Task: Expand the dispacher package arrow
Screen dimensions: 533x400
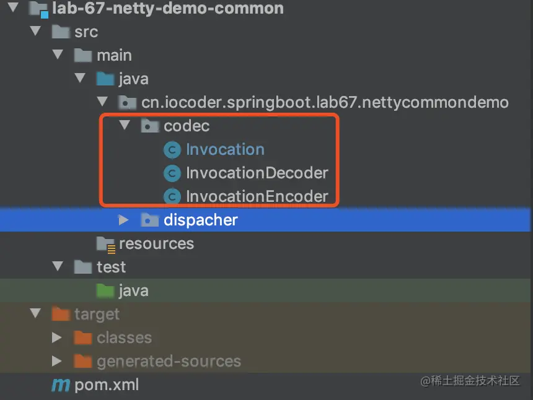Action: coord(124,220)
